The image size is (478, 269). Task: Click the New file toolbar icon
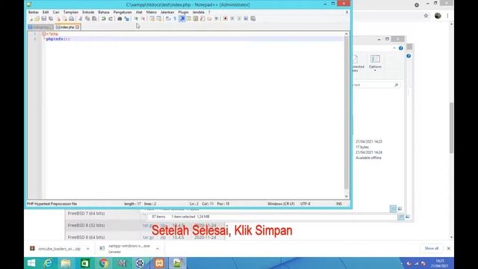click(31, 19)
